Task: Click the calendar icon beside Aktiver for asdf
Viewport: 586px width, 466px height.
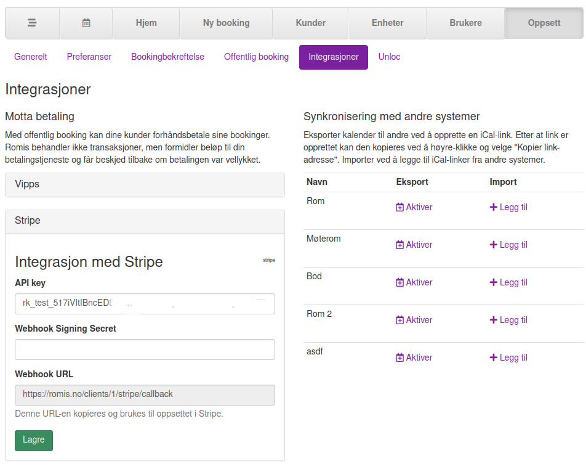Action: (x=400, y=358)
